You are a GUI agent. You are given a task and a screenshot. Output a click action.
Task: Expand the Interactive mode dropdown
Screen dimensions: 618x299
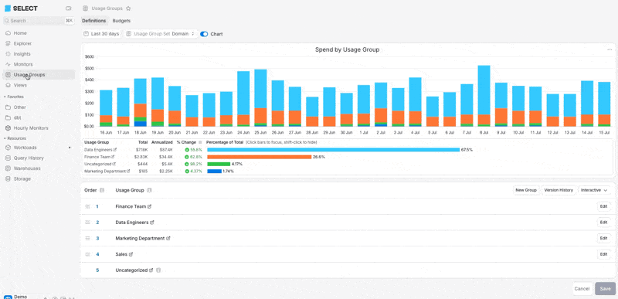pyautogui.click(x=594, y=190)
